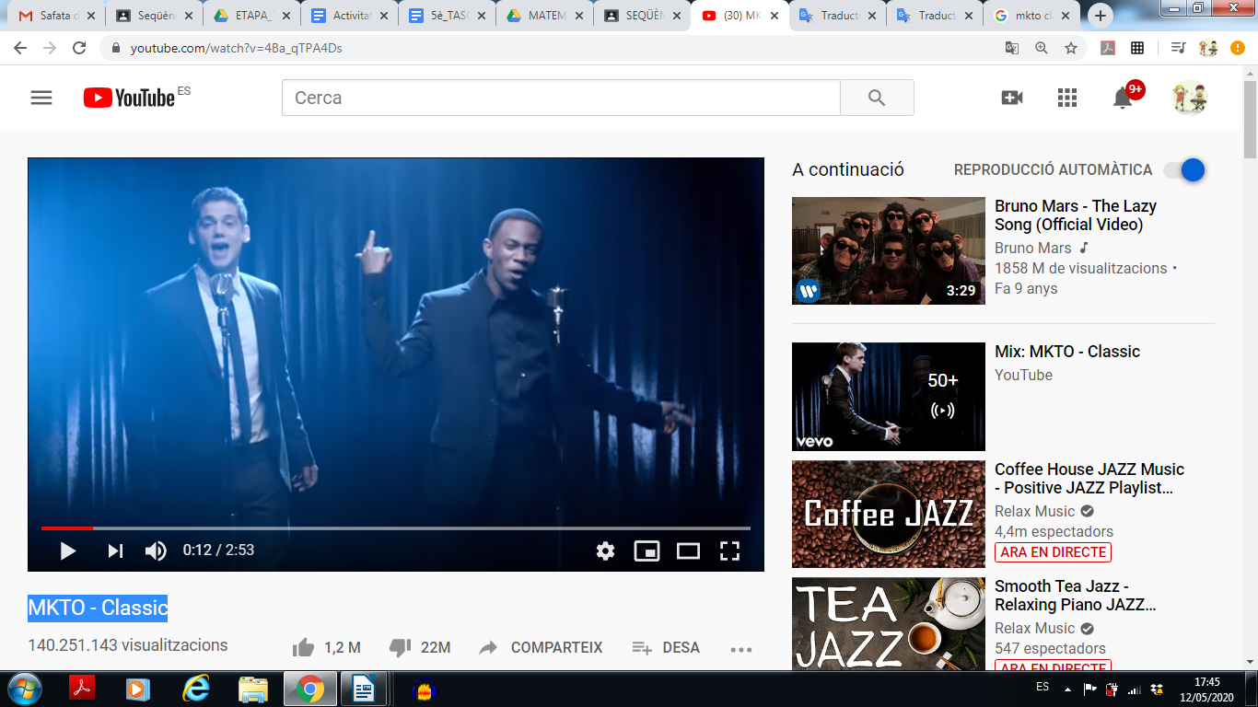Like the video with thumbs up
This screenshot has height=707, width=1258.
coord(303,648)
